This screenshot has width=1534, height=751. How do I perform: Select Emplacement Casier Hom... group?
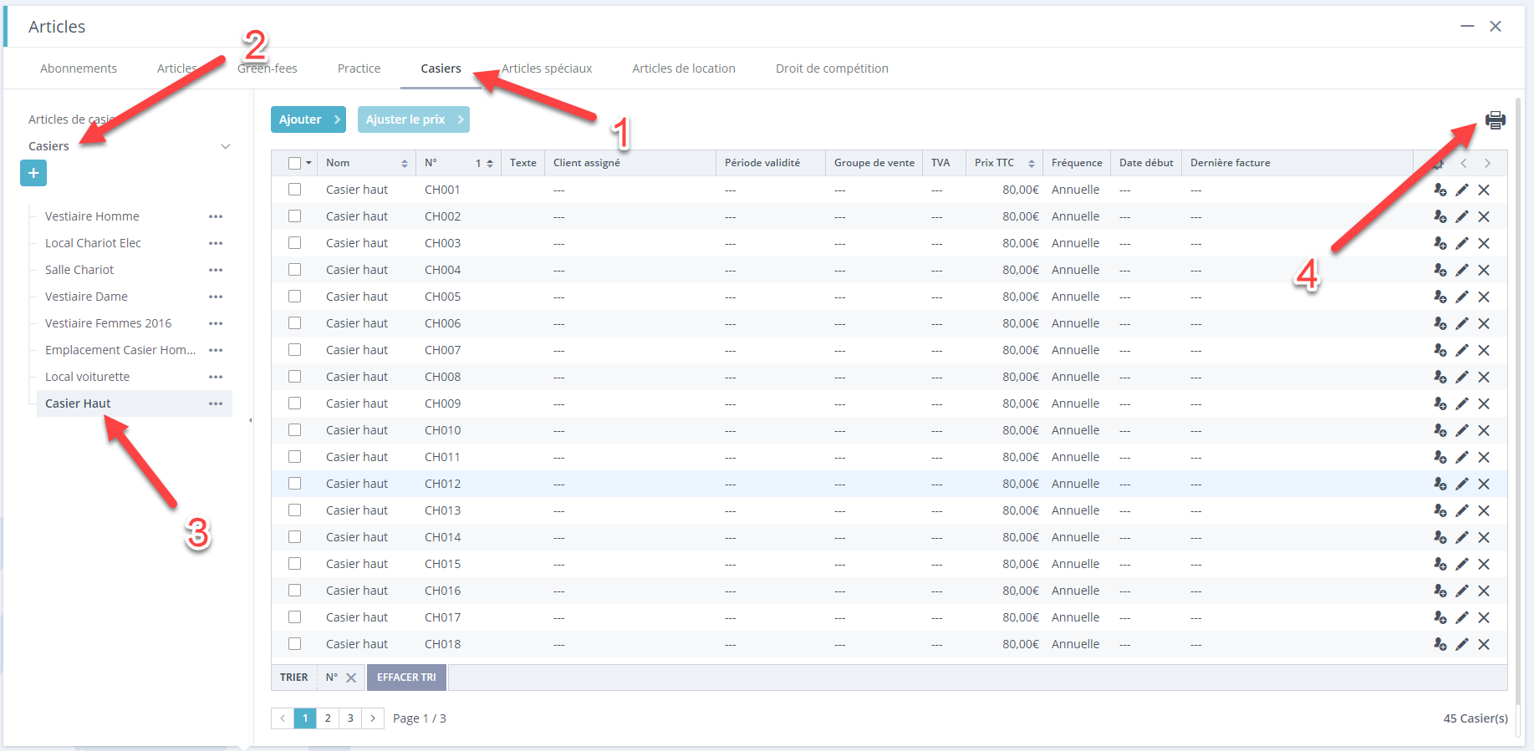pos(120,350)
